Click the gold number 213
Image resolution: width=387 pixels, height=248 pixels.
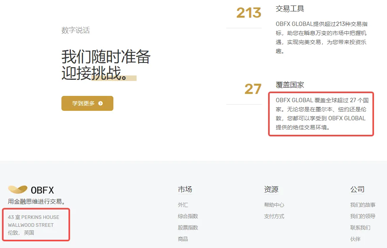click(249, 13)
